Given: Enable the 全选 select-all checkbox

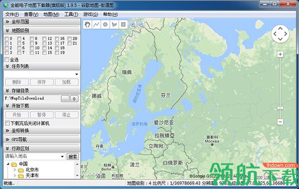Looking at the screenshot, I should point(6,59).
